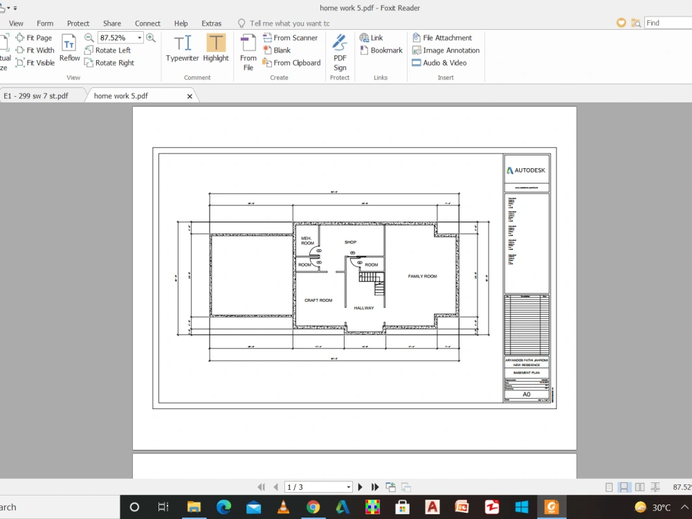Toggle Reflow view mode
The image size is (692, 519).
pos(69,50)
